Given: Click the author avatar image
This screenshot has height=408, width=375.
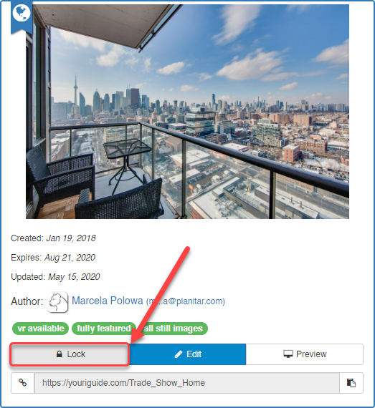Looking at the screenshot, I should 57,302.
